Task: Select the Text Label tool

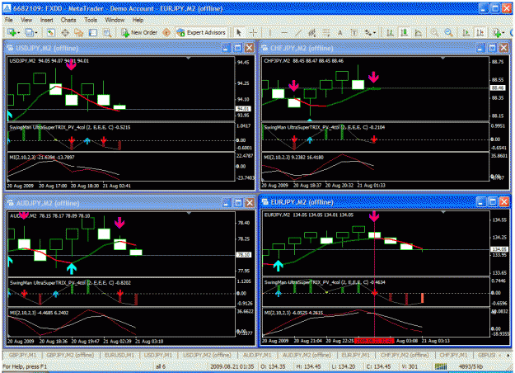Action: (354, 32)
